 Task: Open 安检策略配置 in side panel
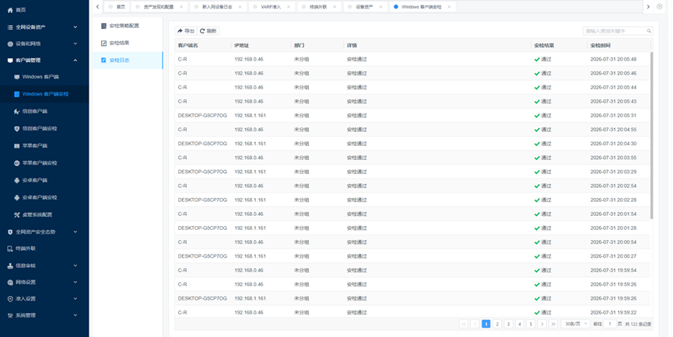(128, 26)
